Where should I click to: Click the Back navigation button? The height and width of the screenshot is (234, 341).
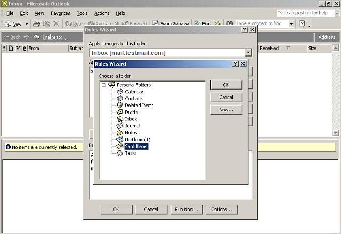pyautogui.click(x=12, y=37)
